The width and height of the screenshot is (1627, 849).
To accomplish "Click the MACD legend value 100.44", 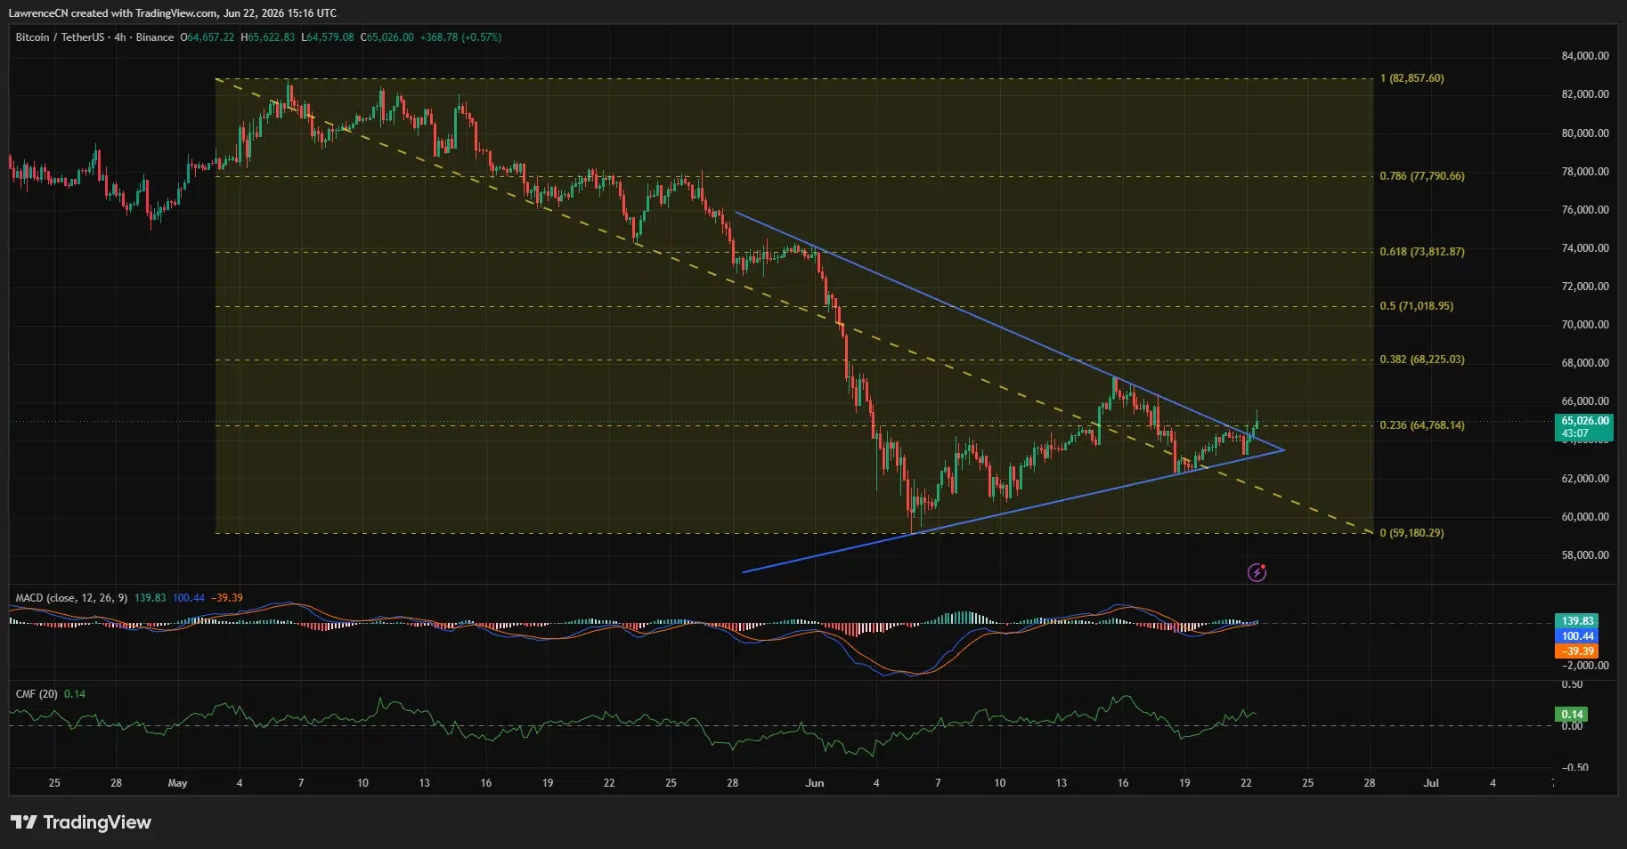I will [189, 598].
